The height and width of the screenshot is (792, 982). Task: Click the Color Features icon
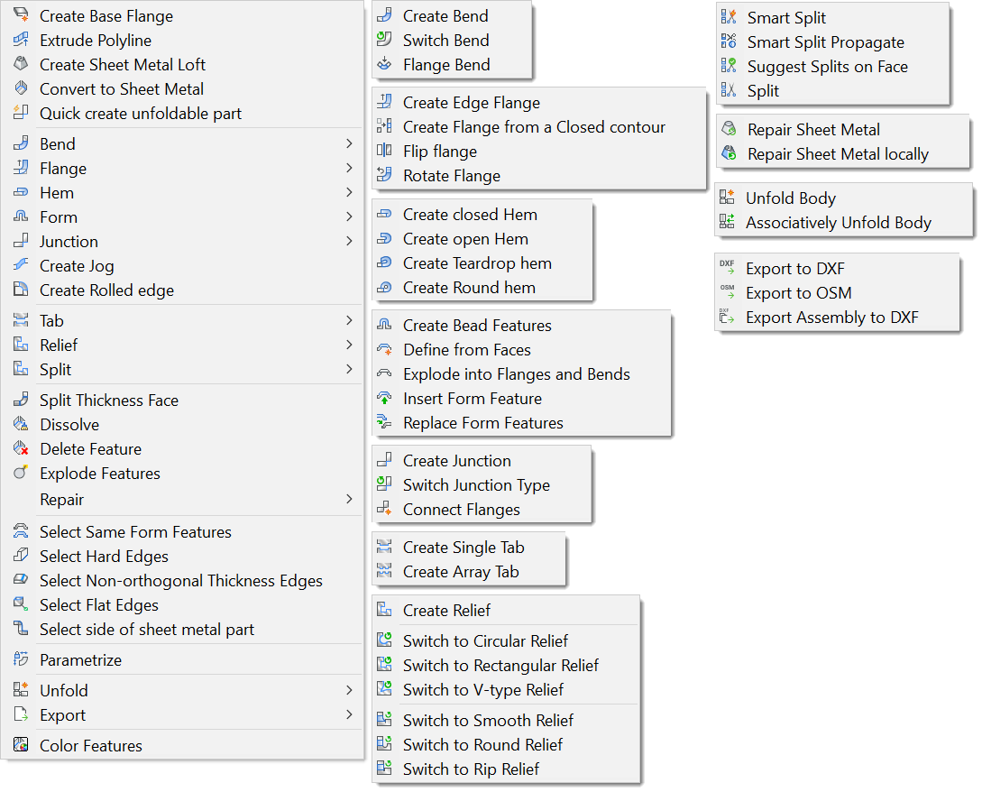(22, 746)
